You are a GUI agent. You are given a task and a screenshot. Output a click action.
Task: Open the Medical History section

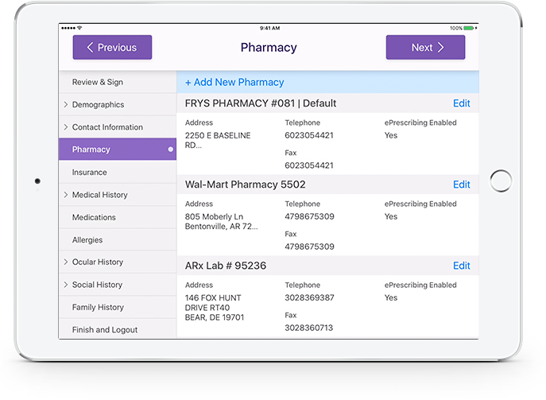(x=118, y=195)
